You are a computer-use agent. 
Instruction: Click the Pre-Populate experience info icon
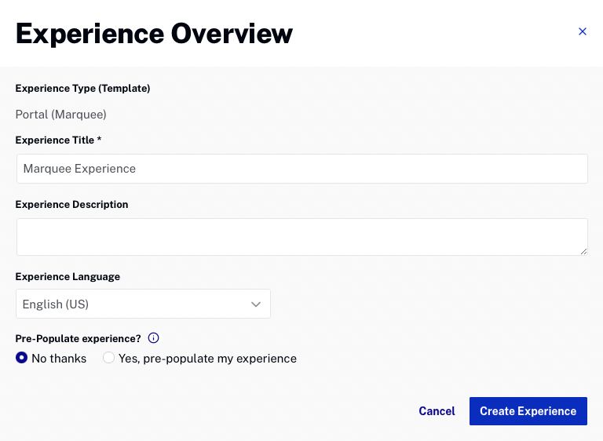153,338
